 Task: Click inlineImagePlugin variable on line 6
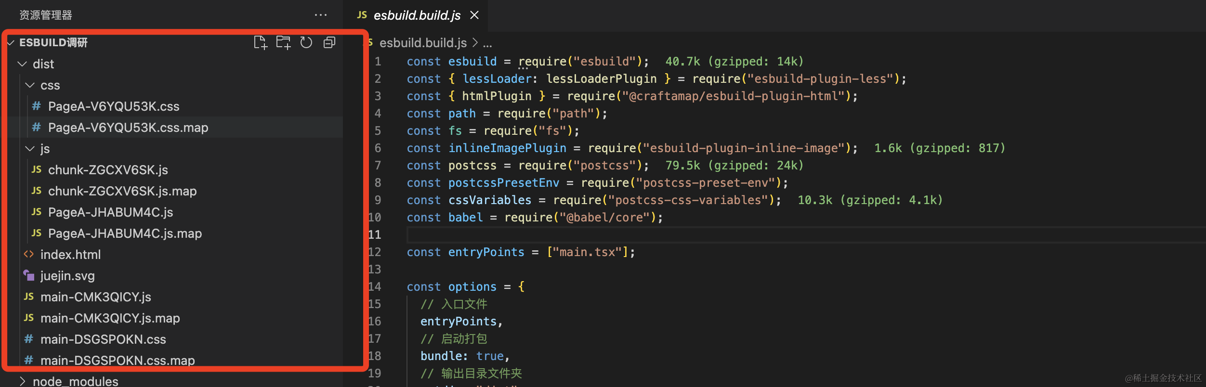(x=507, y=148)
